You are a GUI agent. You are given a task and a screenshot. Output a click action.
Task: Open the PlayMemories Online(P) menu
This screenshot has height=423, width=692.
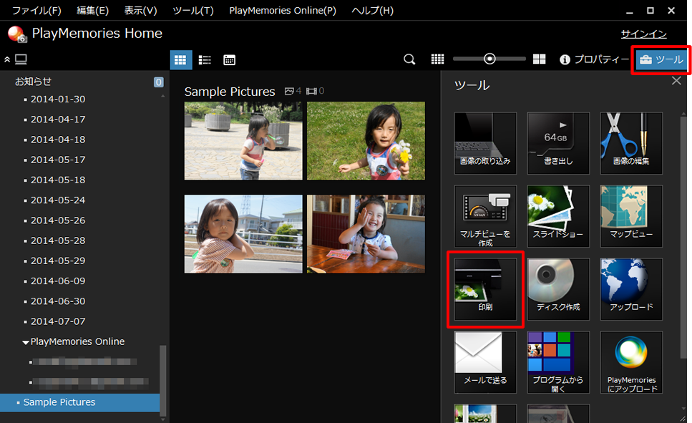(x=282, y=11)
